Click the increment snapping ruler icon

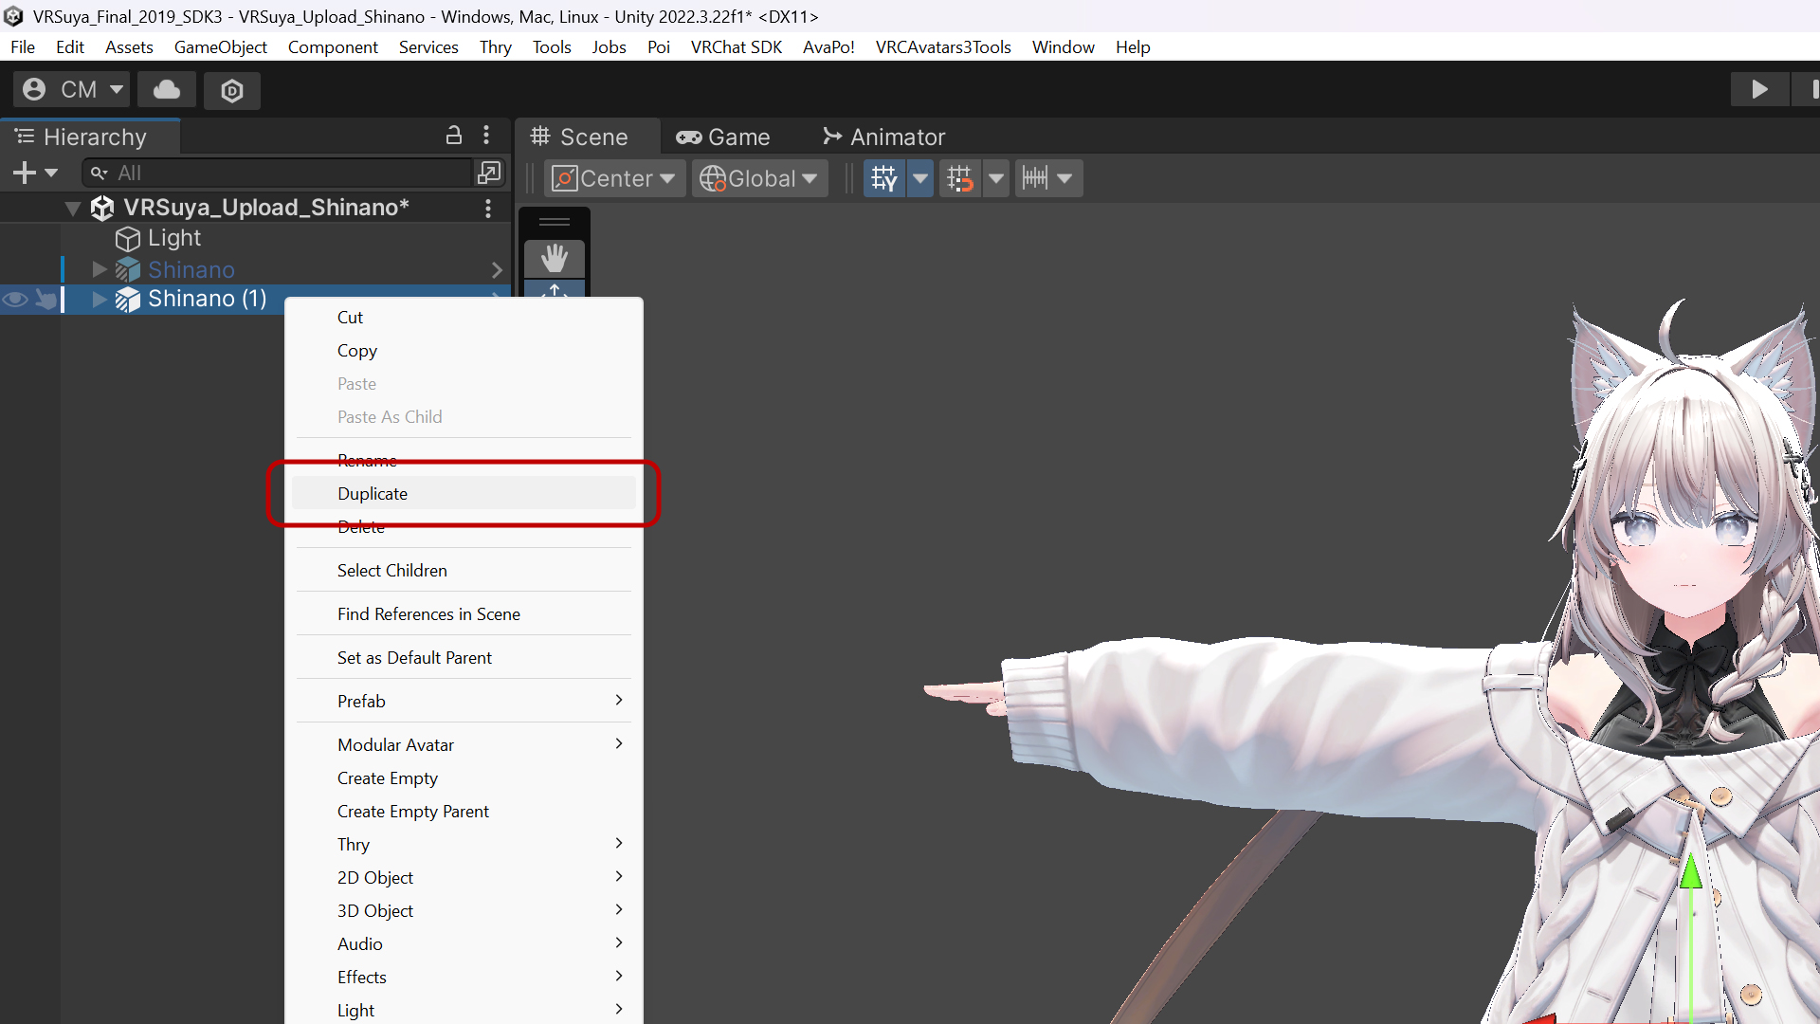[1034, 178]
